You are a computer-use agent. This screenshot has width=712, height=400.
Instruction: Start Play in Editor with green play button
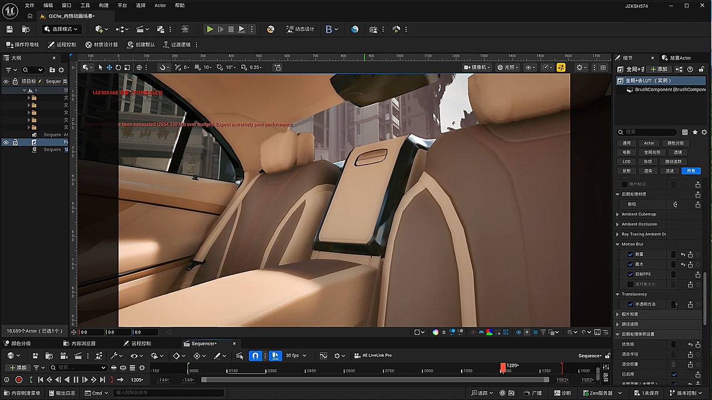click(x=210, y=29)
